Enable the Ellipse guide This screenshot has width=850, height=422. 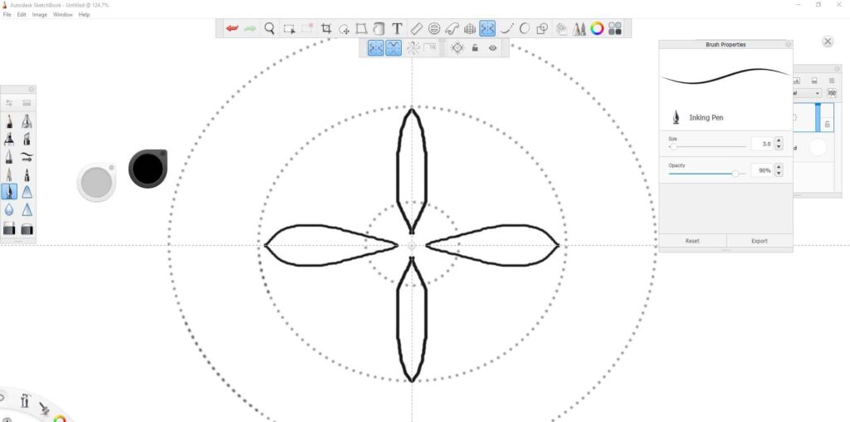pos(434,28)
